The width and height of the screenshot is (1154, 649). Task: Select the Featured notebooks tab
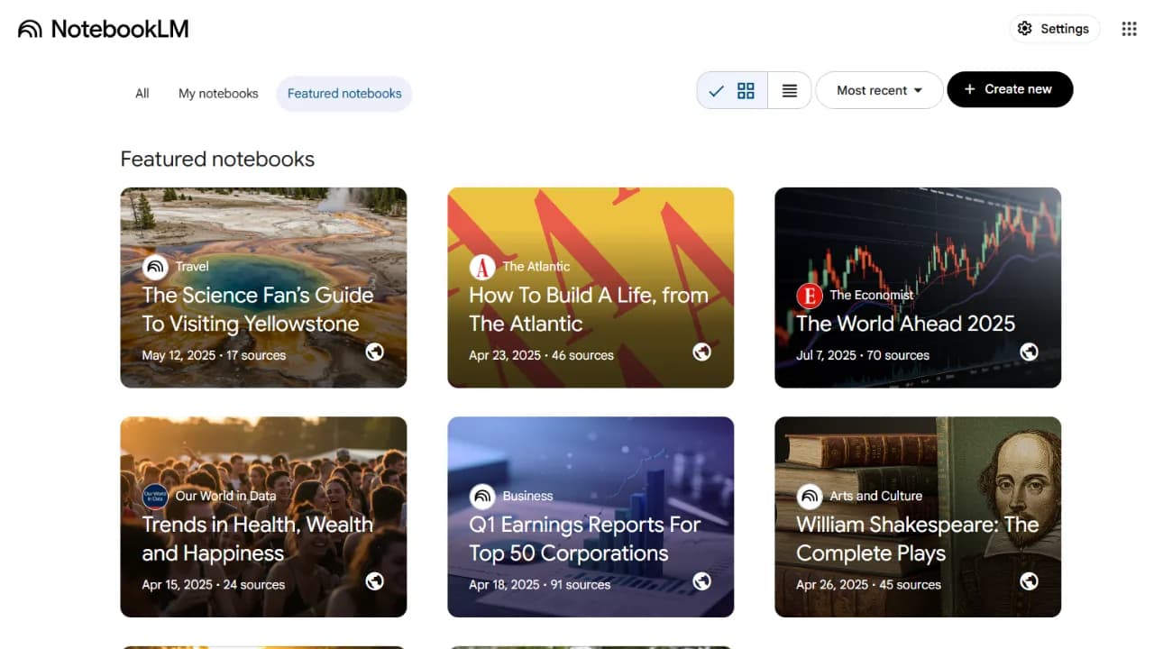point(344,94)
